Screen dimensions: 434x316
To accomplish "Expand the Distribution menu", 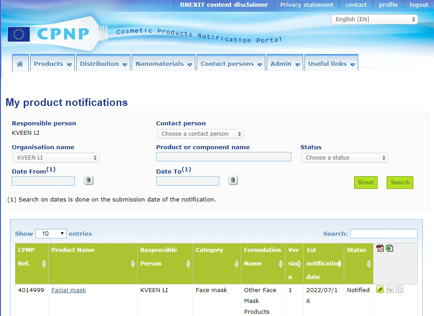I will tap(103, 64).
